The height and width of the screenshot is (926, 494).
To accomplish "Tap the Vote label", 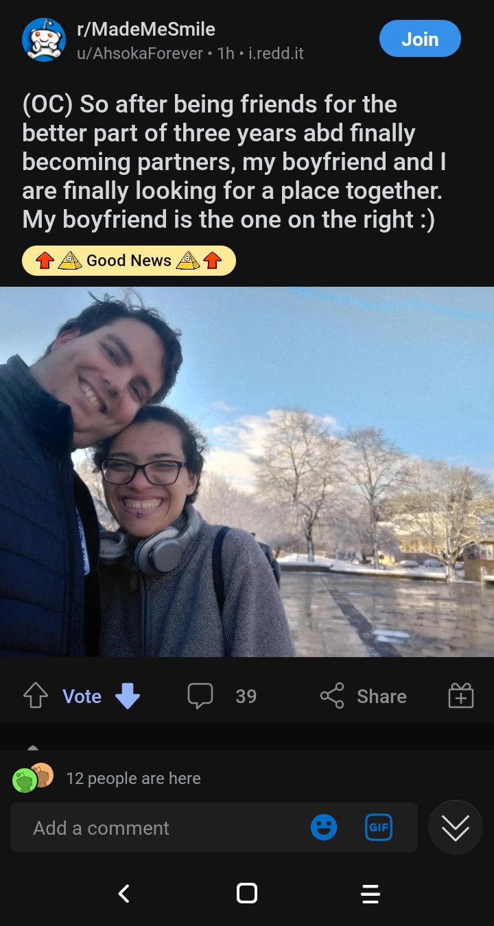I will pos(82,696).
